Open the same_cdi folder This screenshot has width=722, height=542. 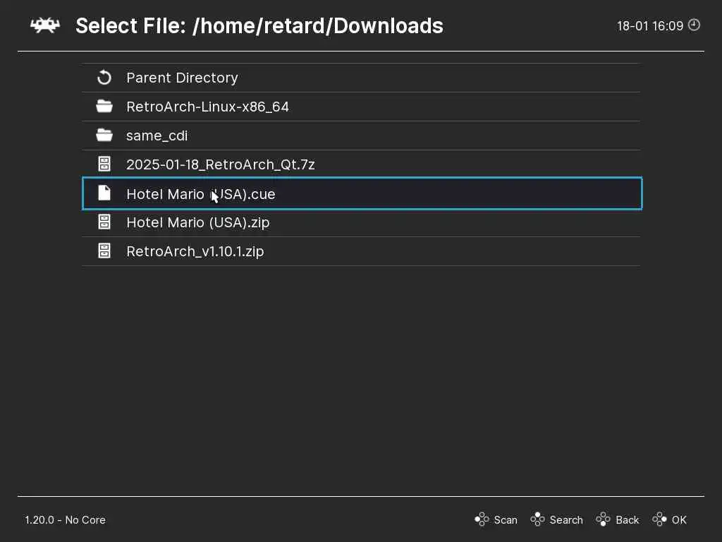pyautogui.click(x=157, y=135)
